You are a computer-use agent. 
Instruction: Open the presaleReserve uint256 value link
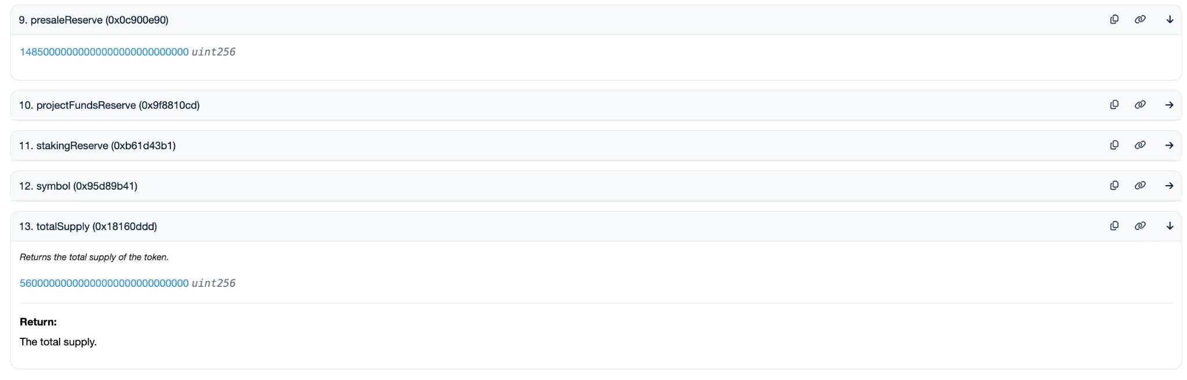tap(104, 52)
